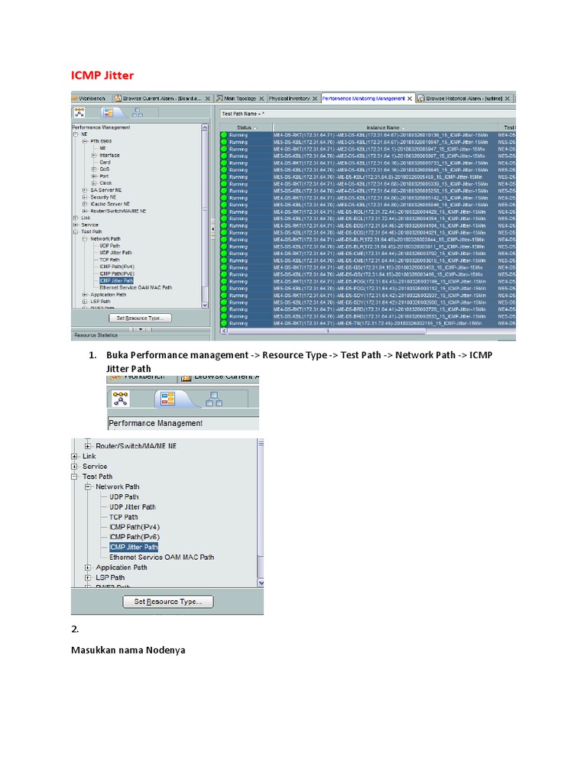Viewport: 587px width, 782px height.
Task: Expand Clock node in the full screenshot's tree
Action: coord(94,183)
